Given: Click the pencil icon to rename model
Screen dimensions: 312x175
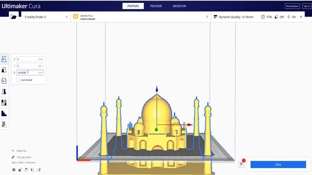Looking at the screenshot, I should click(13, 157).
